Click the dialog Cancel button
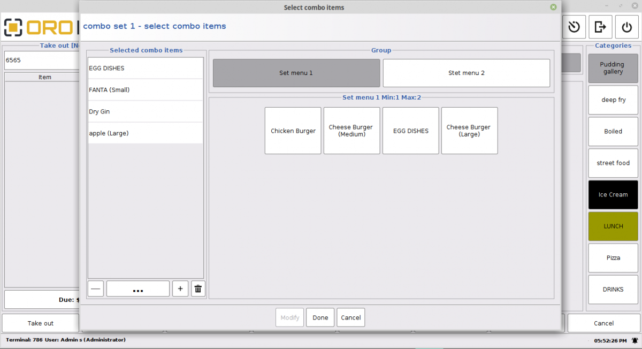The image size is (642, 349). tap(351, 317)
